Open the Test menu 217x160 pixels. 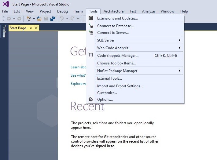[x=133, y=11]
